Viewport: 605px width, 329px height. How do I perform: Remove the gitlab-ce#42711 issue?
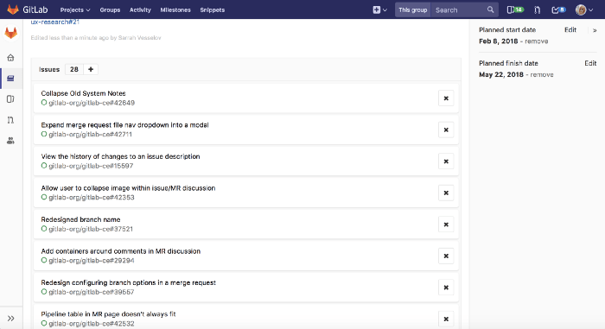point(446,130)
